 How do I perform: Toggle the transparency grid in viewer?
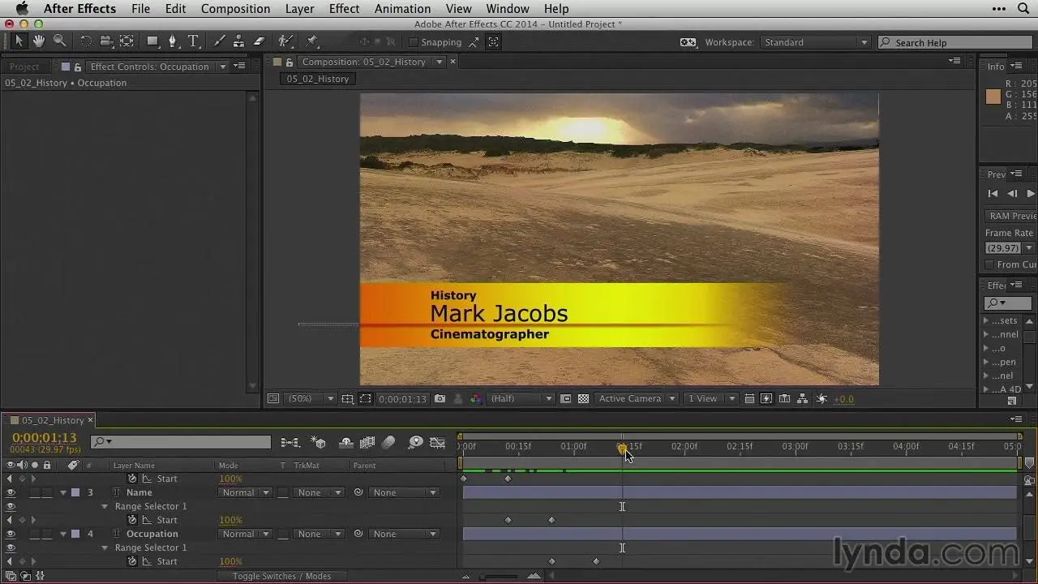[583, 399]
